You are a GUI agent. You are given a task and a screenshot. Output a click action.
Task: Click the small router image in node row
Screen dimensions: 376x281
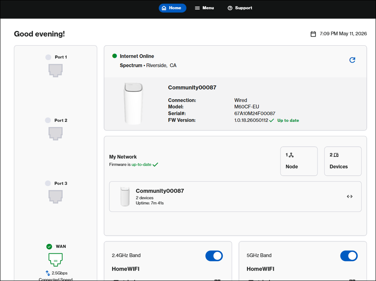[125, 196]
